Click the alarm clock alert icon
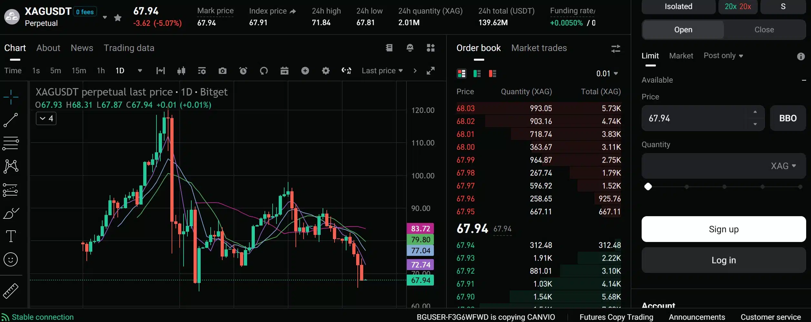The image size is (811, 322). tap(243, 71)
